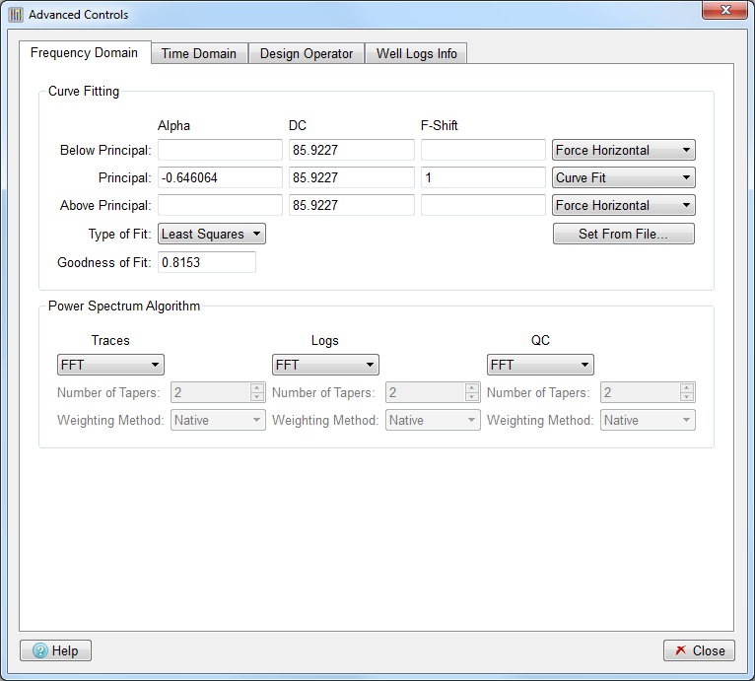Click the Below Principal Alpha field
Screen dimensions: 755x681
tap(220, 150)
